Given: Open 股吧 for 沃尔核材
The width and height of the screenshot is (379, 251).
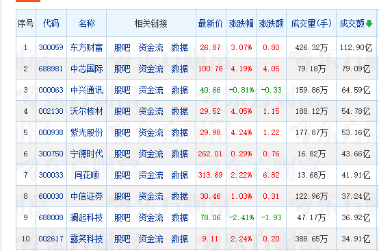Looking at the screenshot, I should point(122,112).
